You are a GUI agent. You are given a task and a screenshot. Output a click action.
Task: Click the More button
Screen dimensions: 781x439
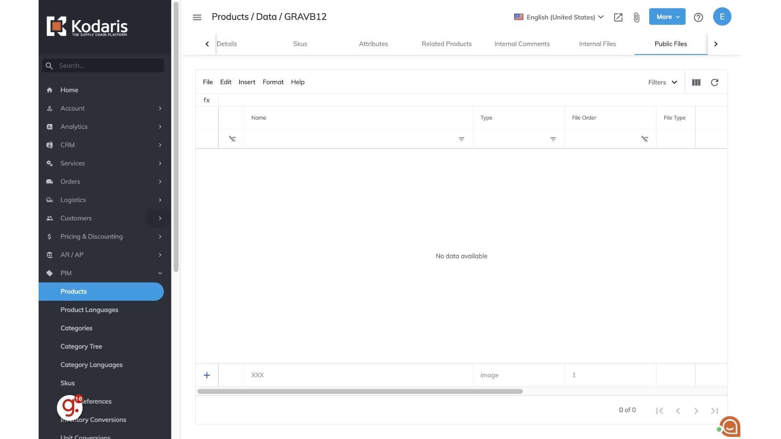pyautogui.click(x=667, y=17)
